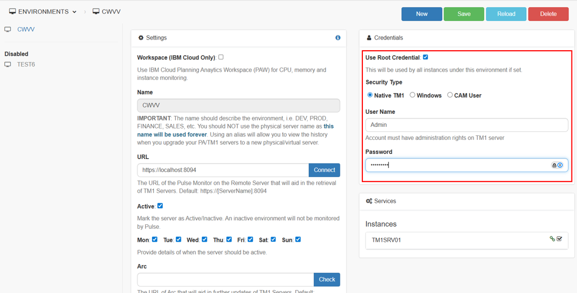Click the red Delete button

point(548,14)
